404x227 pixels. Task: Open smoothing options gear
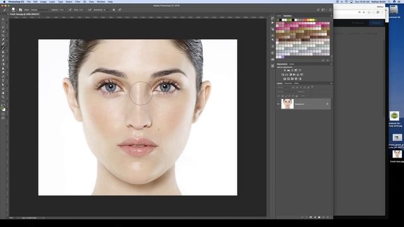click(x=114, y=10)
